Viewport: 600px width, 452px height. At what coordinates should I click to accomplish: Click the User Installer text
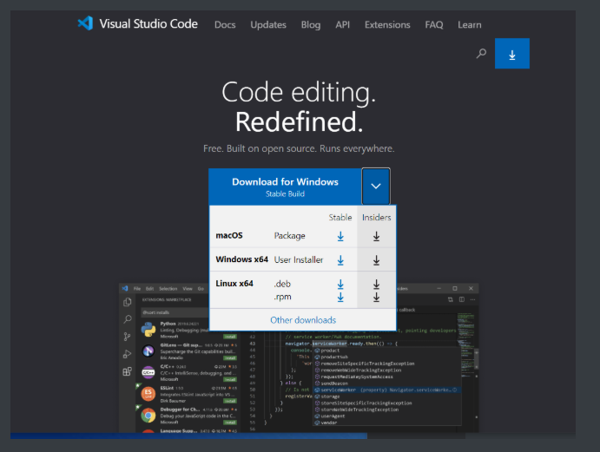point(299,260)
